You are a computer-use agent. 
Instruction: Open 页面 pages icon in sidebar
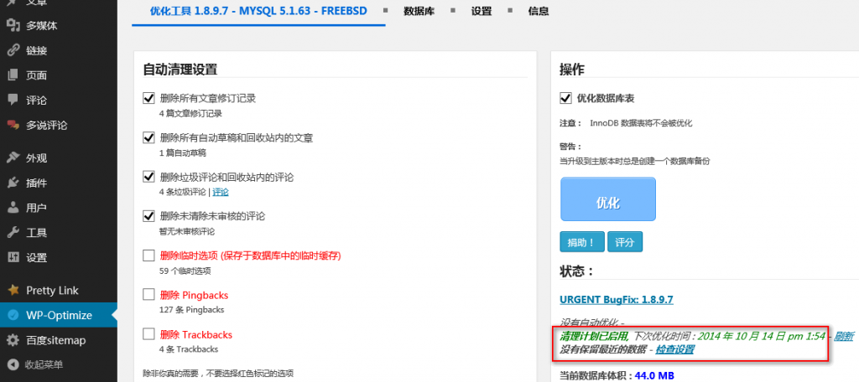13,75
